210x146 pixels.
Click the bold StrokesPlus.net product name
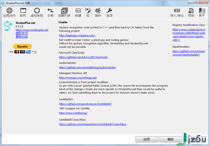(25, 23)
